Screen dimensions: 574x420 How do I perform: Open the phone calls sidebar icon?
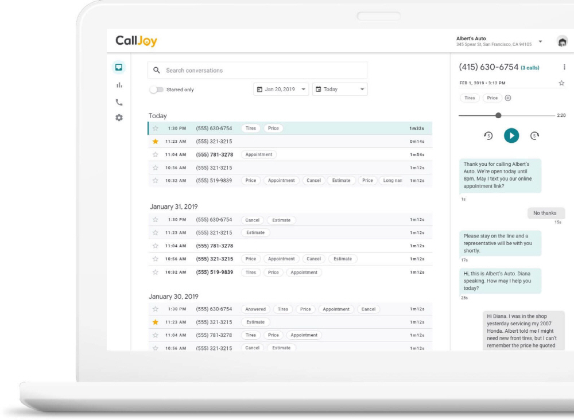pyautogui.click(x=119, y=102)
